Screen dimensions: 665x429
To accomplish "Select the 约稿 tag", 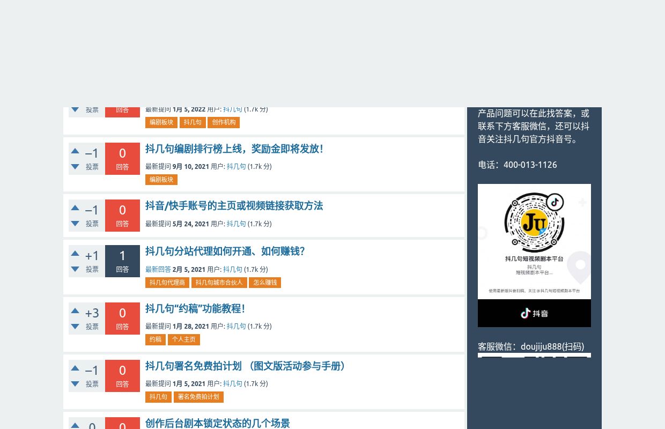I will pos(156,339).
